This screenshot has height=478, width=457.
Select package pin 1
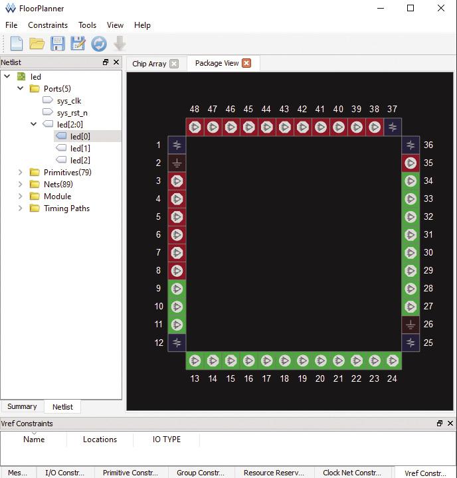click(177, 145)
